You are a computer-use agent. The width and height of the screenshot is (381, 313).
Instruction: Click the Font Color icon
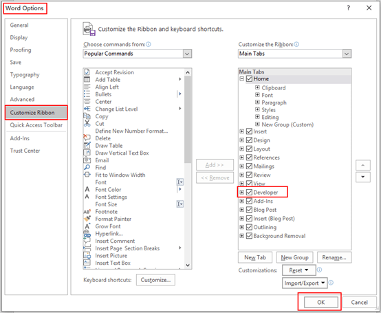point(87,189)
